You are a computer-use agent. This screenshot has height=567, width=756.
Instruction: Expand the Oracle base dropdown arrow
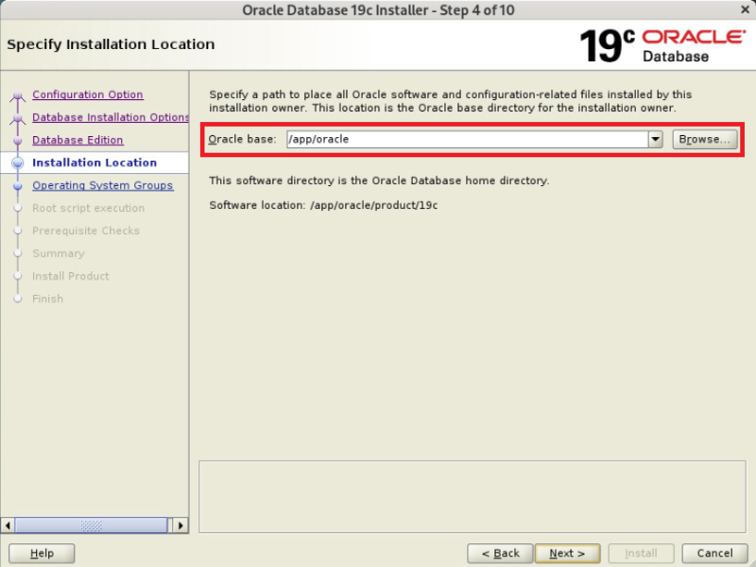(x=655, y=139)
